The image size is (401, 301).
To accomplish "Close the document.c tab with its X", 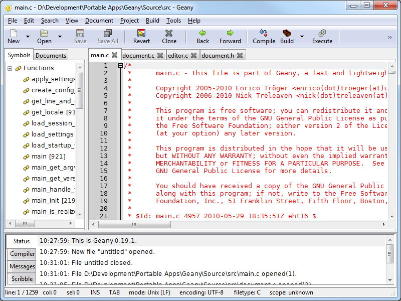I will 160,55.
